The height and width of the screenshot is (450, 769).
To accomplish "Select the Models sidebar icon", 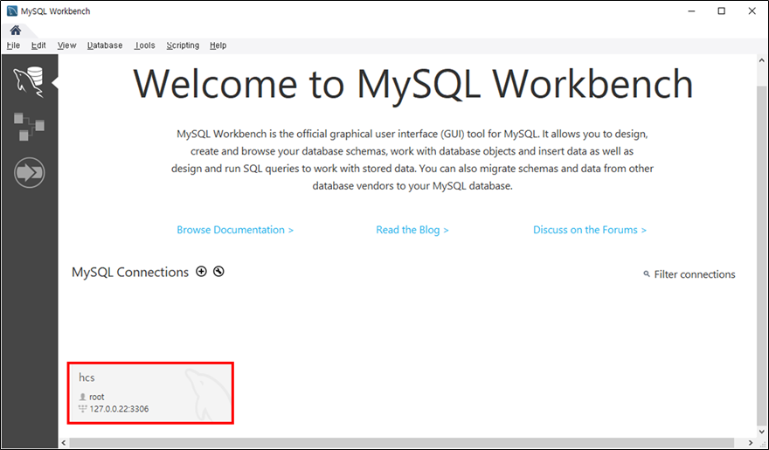I will coord(29,127).
